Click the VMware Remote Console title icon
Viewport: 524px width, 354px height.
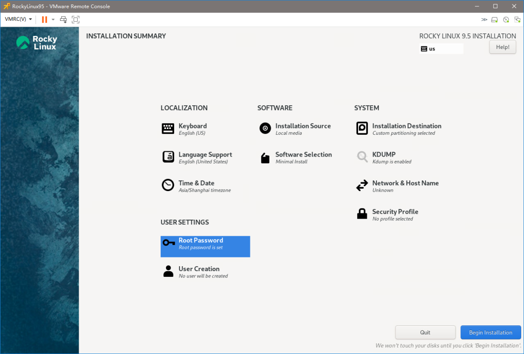pos(7,6)
